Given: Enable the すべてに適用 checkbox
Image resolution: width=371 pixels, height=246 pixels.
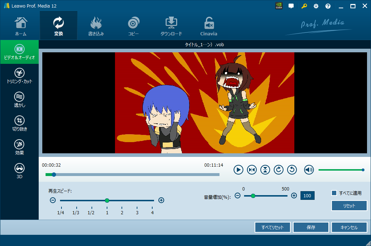Looking at the screenshot, I should point(334,193).
